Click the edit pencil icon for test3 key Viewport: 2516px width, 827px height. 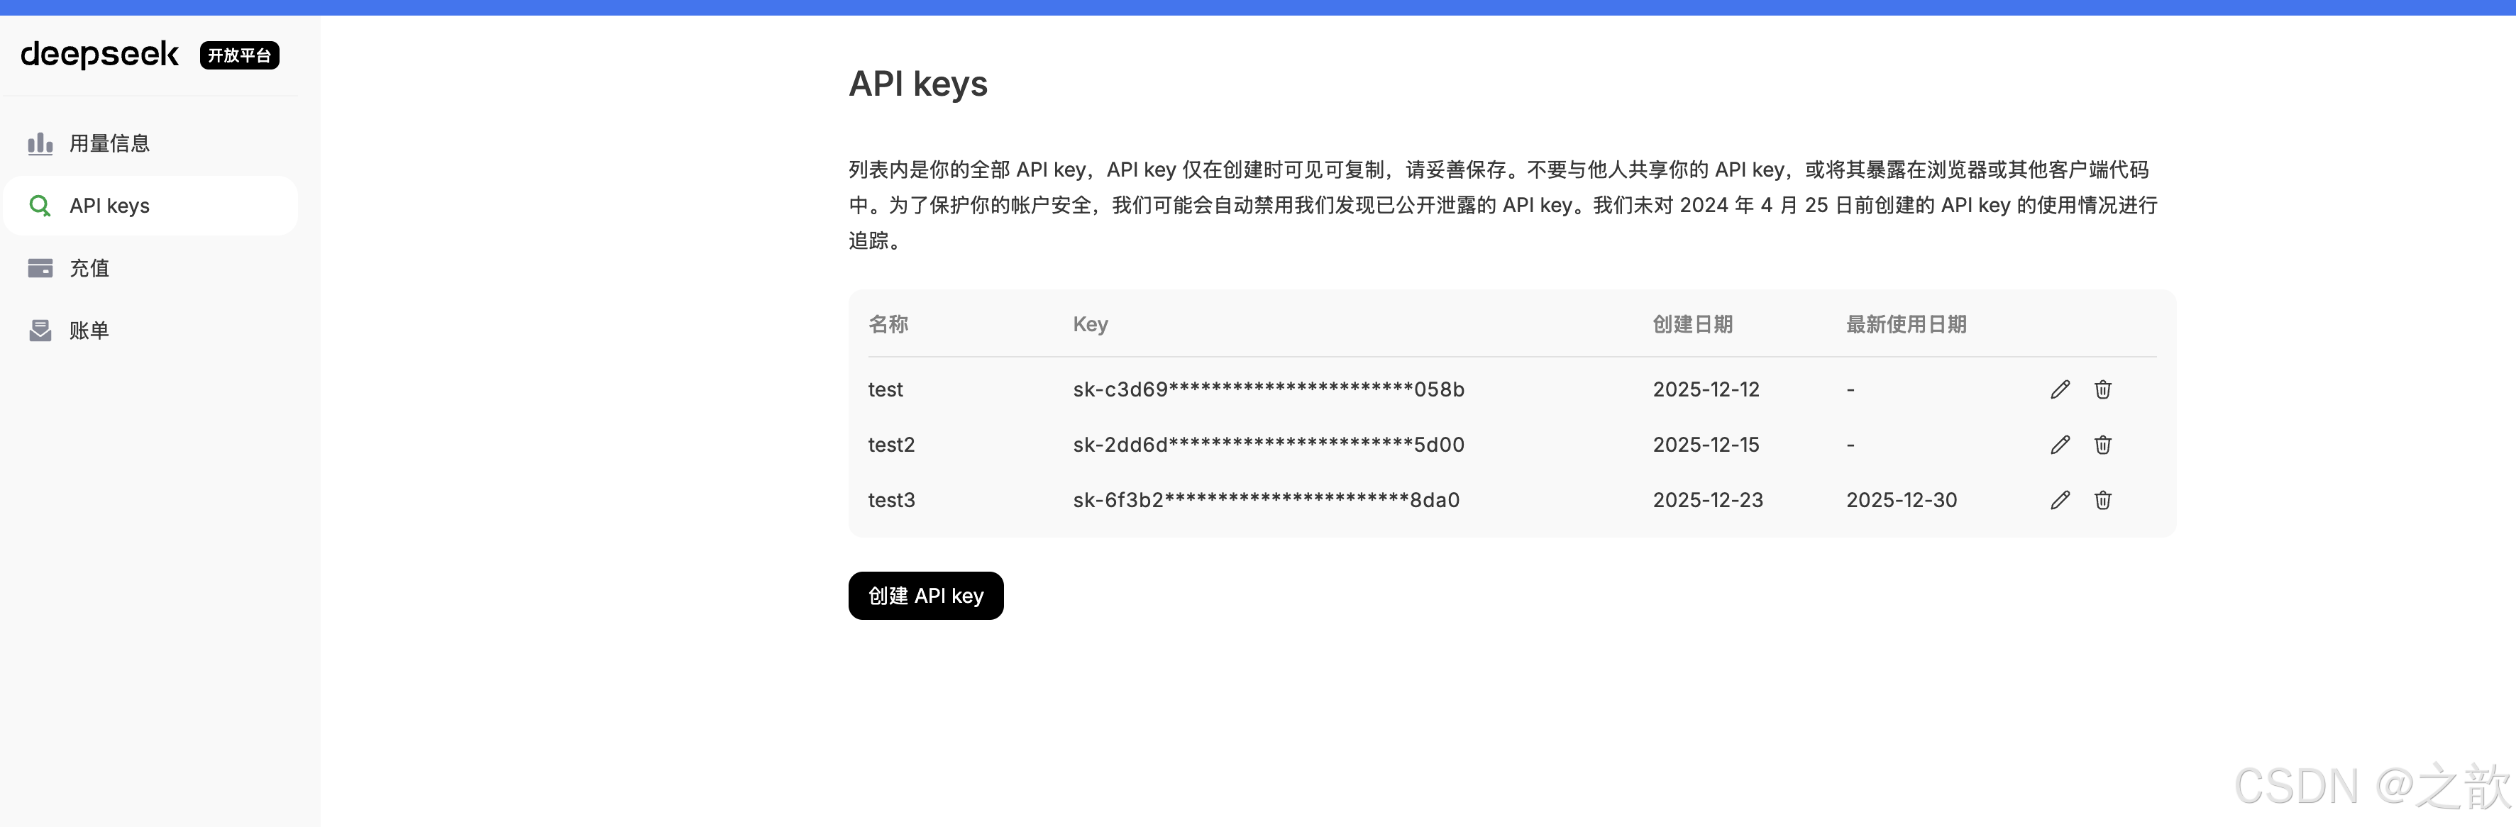(2060, 500)
